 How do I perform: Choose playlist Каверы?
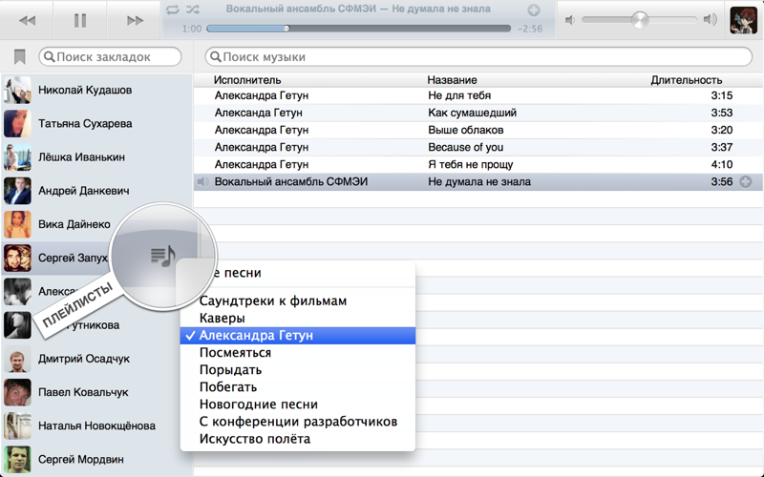298,319
